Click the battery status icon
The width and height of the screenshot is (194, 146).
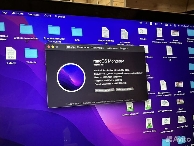coord(156,24)
